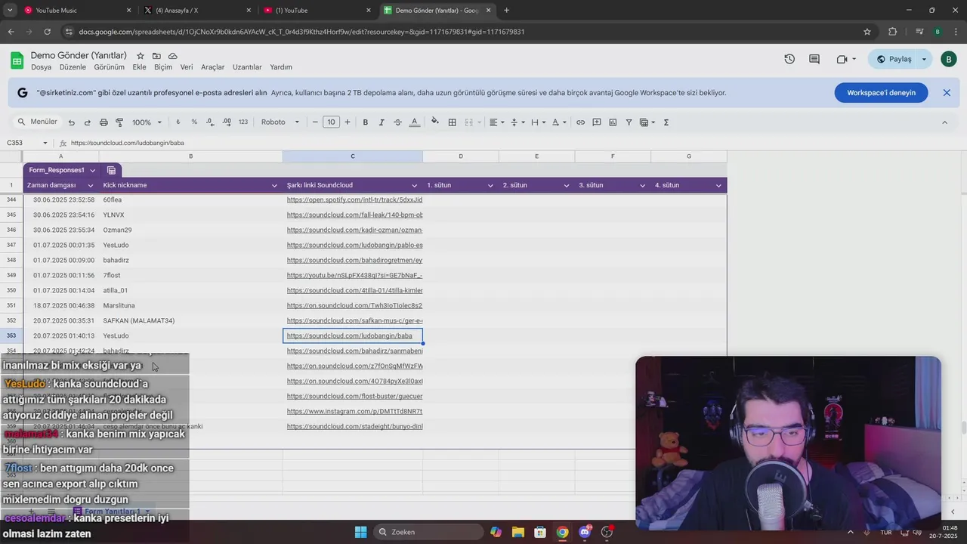The image size is (967, 544).
Task: Click the Print icon in the toolbar
Action: [x=103, y=122]
